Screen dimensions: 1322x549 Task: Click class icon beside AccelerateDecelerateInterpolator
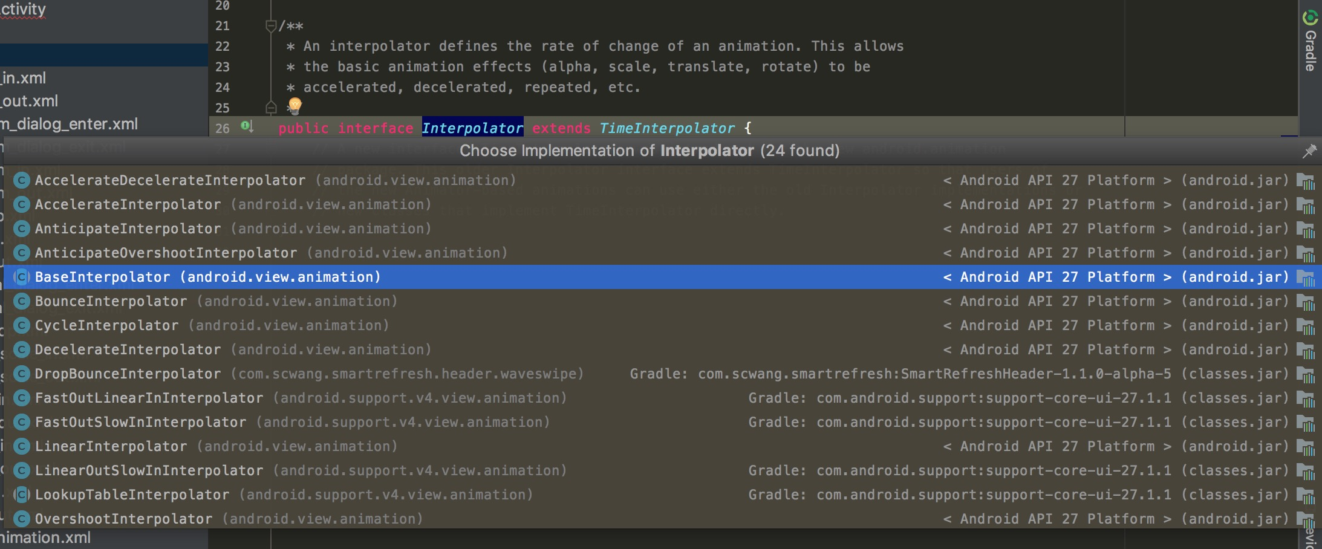(x=22, y=180)
